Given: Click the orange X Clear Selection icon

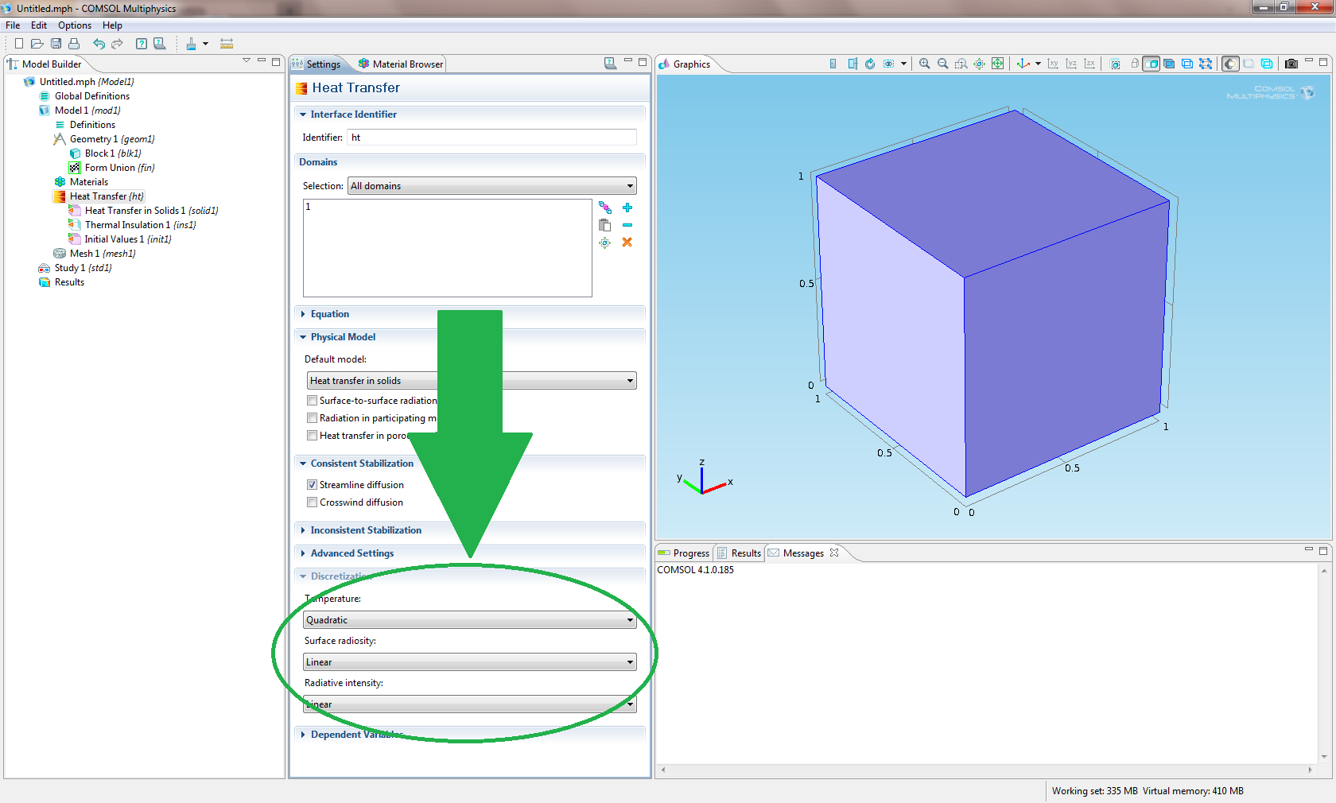Looking at the screenshot, I should [627, 242].
